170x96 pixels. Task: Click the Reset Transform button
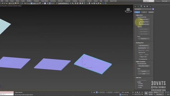[x=144, y=71]
